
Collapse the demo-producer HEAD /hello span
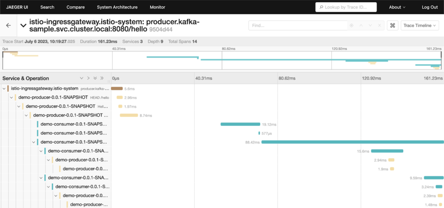click(11, 98)
